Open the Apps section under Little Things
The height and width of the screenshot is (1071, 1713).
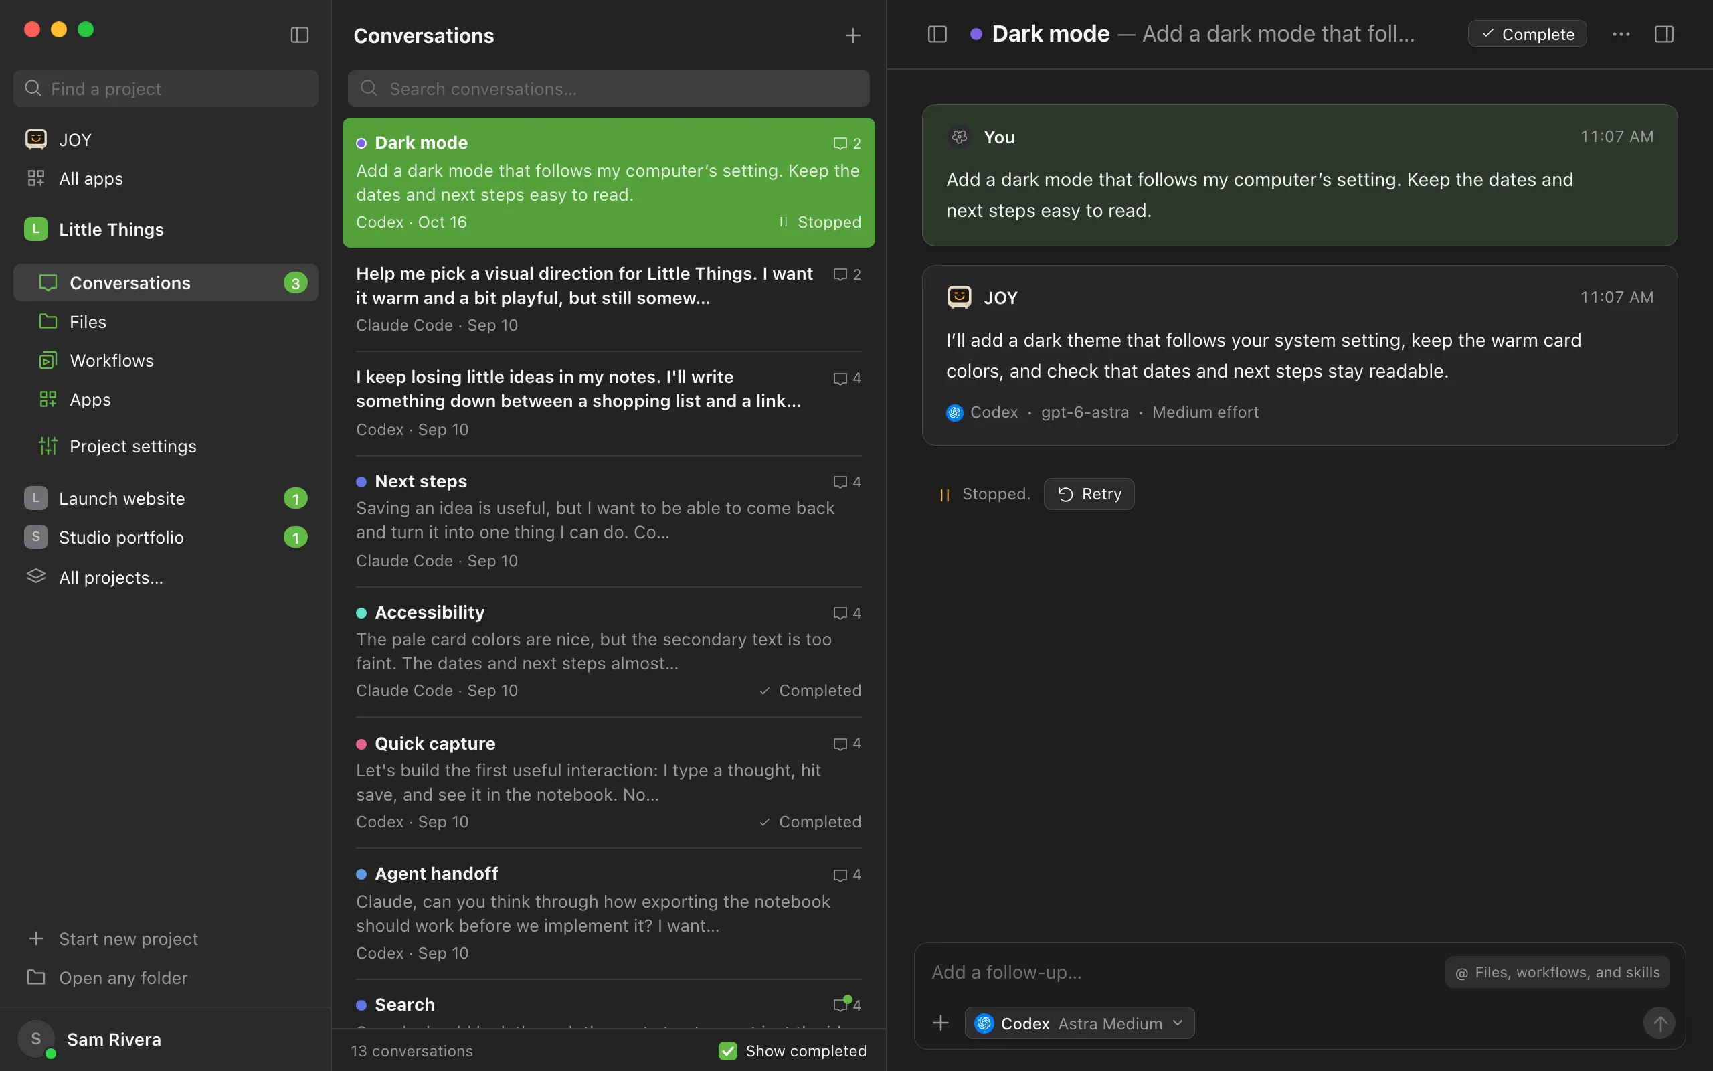166,400
